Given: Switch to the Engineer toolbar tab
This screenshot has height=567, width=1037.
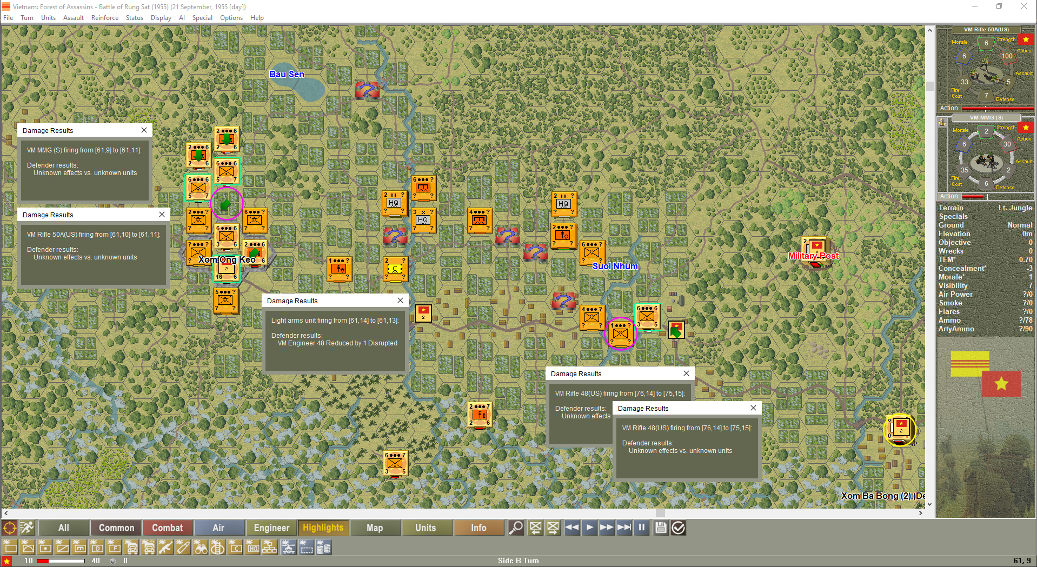Looking at the screenshot, I should pos(271,528).
